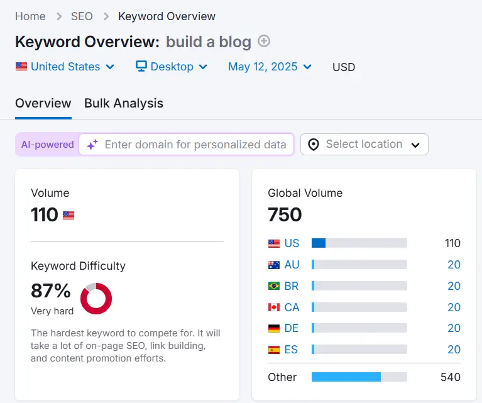Click the AI-powered label
Screen dimensions: 482x403
(x=47, y=144)
